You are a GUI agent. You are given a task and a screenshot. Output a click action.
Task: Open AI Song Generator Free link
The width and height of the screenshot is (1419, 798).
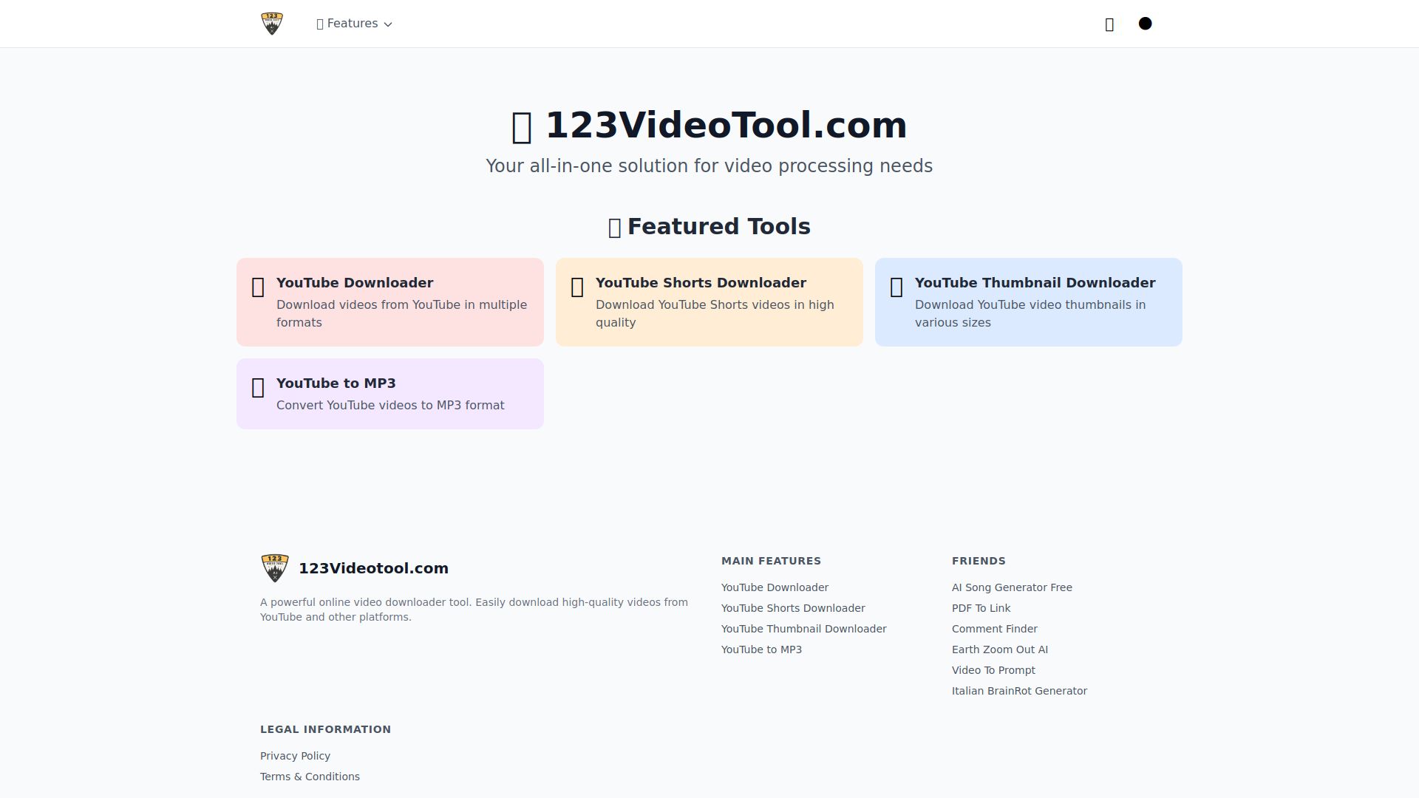click(x=1013, y=587)
